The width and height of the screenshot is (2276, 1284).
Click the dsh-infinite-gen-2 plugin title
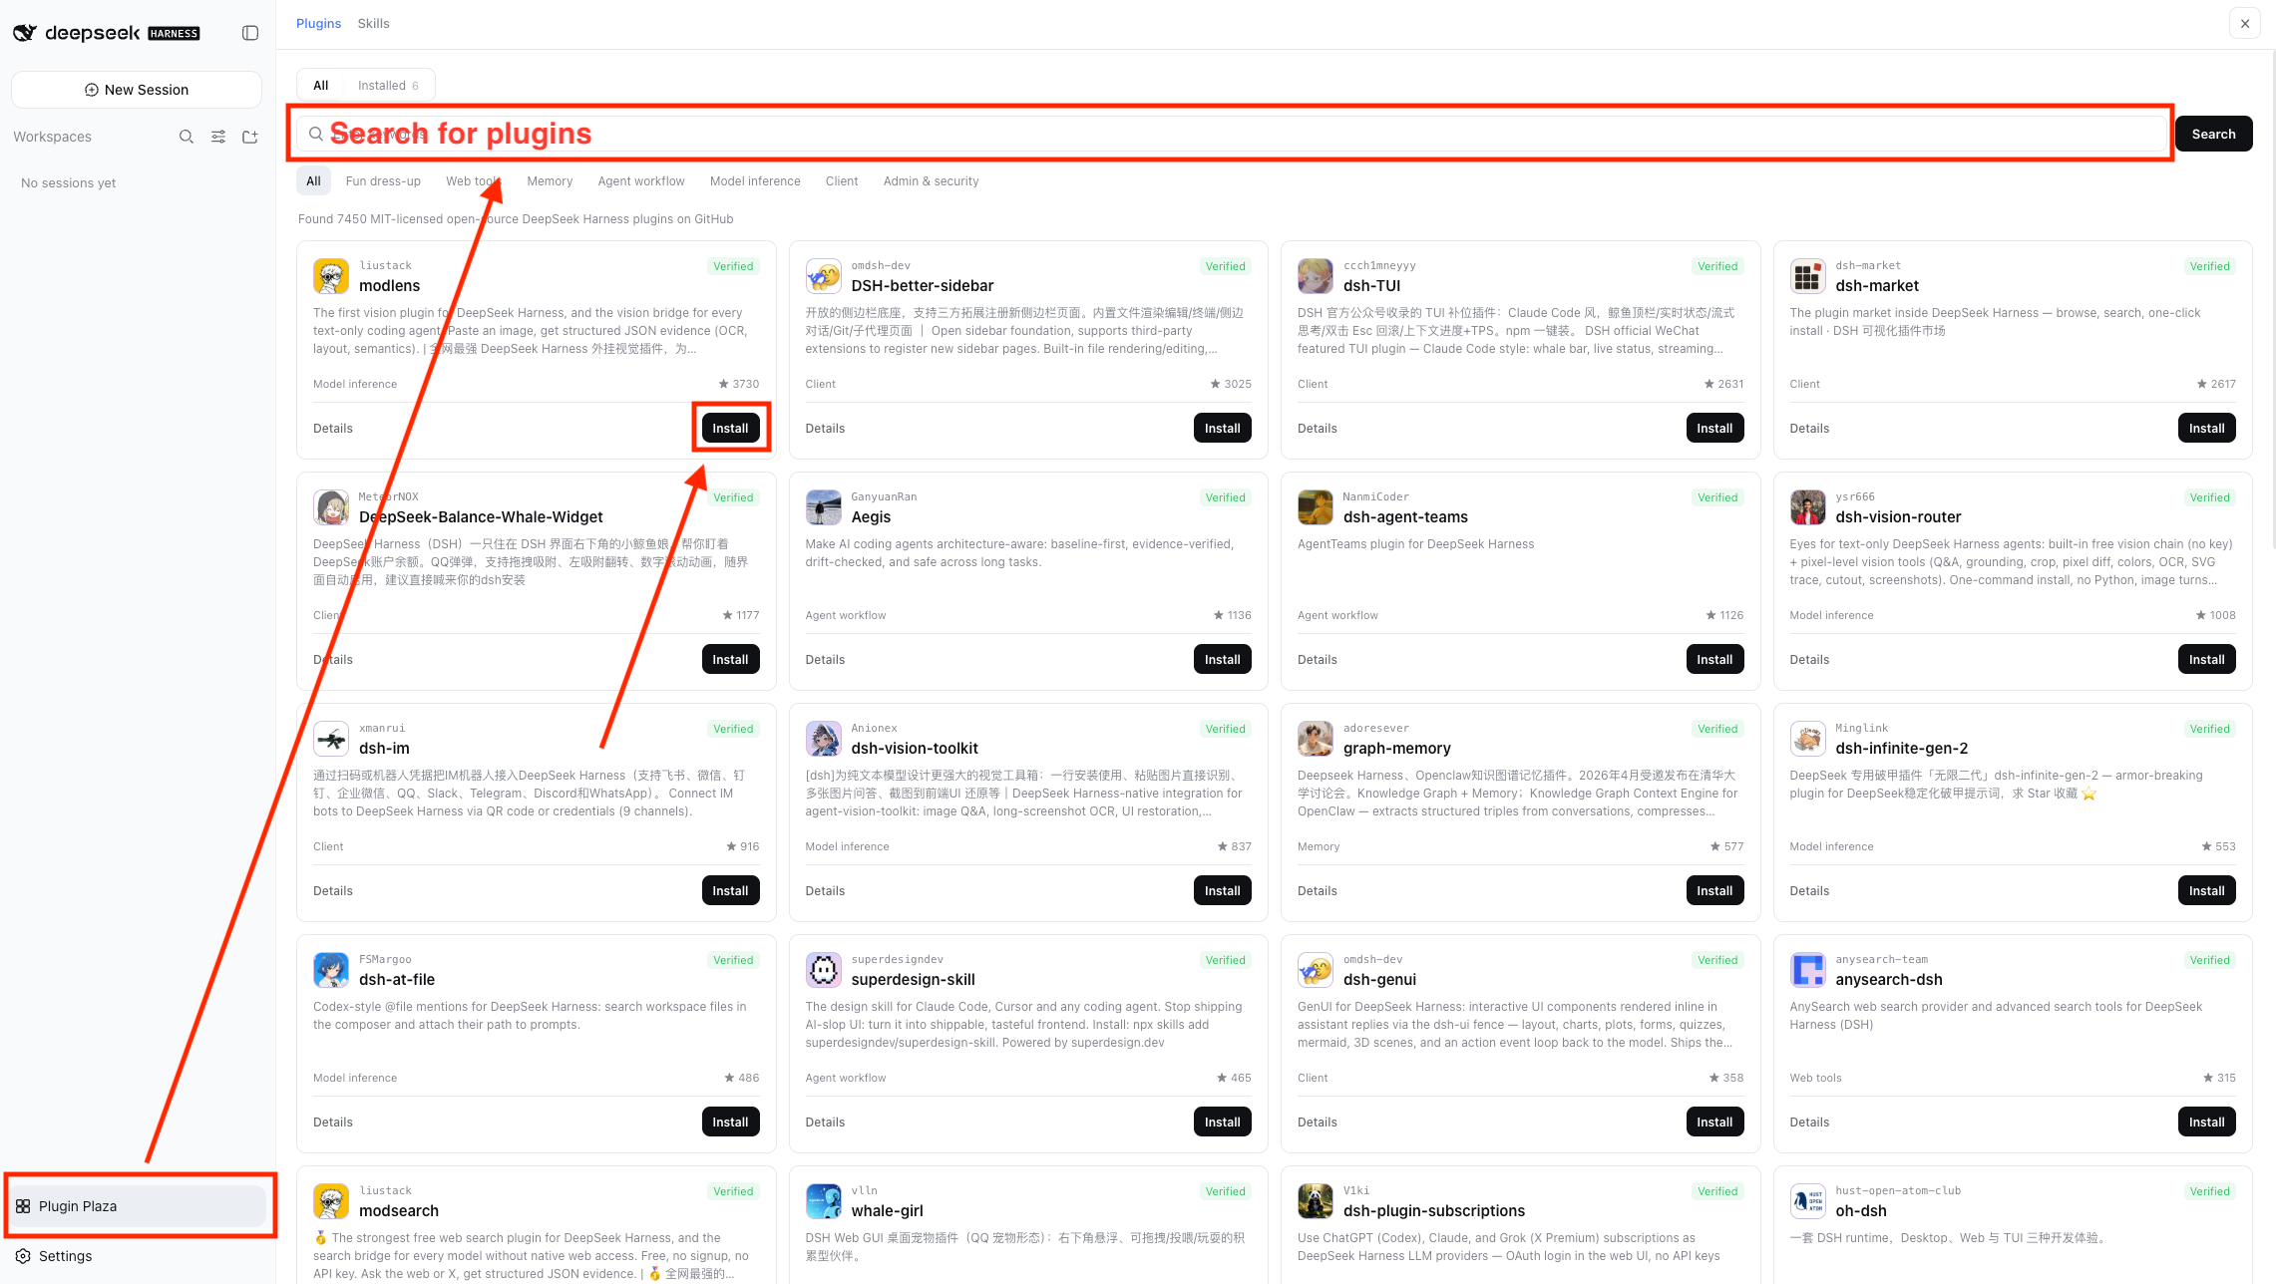[1901, 749]
